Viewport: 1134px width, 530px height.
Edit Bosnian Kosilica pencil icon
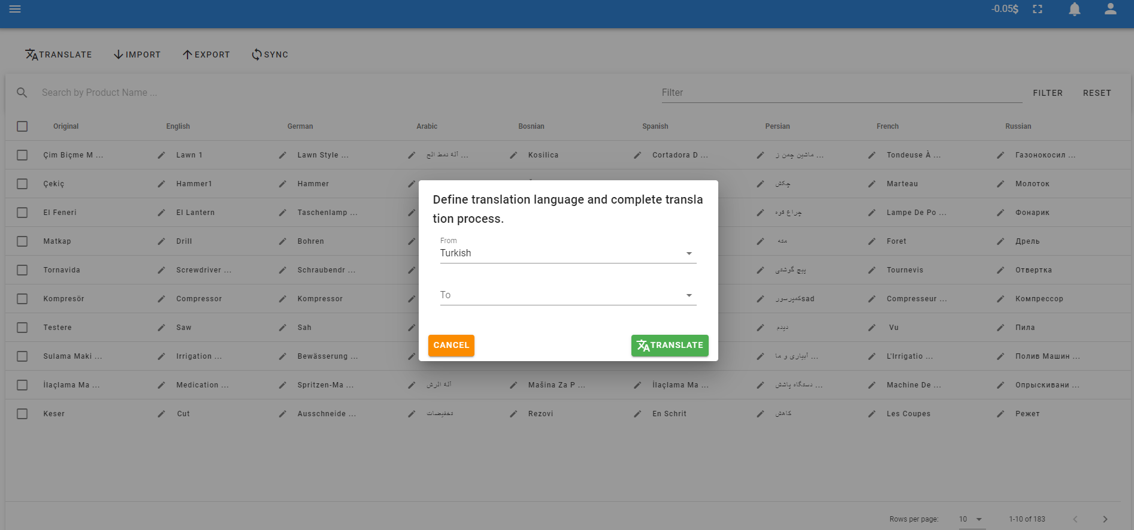[x=513, y=155]
